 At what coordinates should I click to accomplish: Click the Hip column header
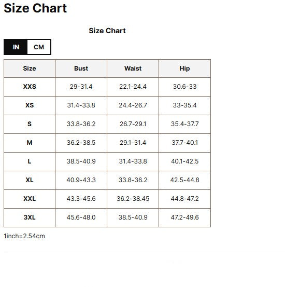184,69
